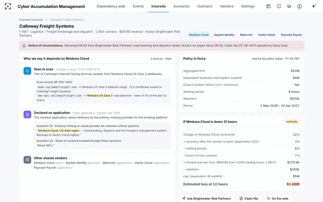Click the On the web button
Image resolution: width=323 pixels, height=202 pixels.
278,198
